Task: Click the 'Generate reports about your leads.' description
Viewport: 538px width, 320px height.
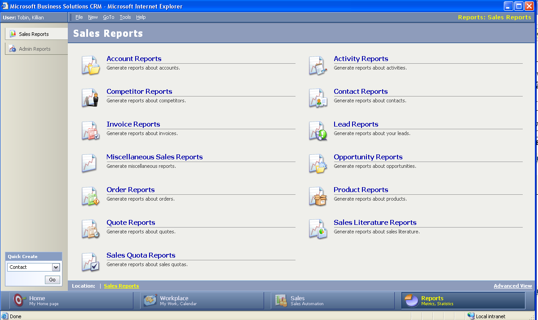Action: tap(372, 133)
